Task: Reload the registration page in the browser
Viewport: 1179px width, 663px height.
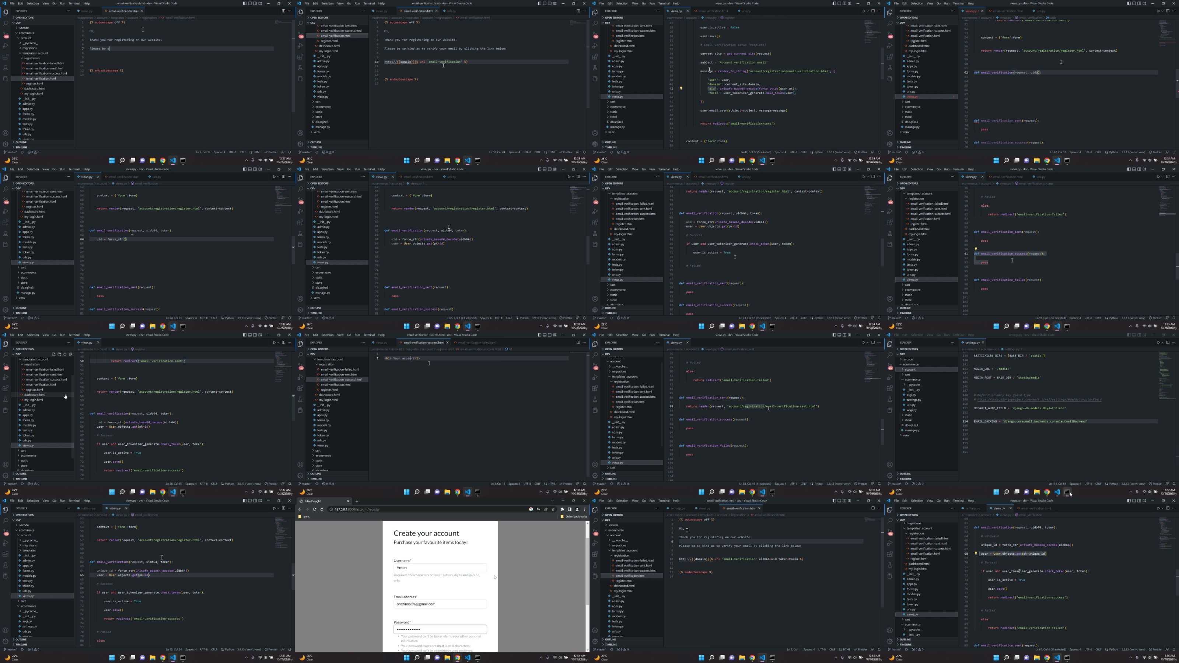Action: 314,509
